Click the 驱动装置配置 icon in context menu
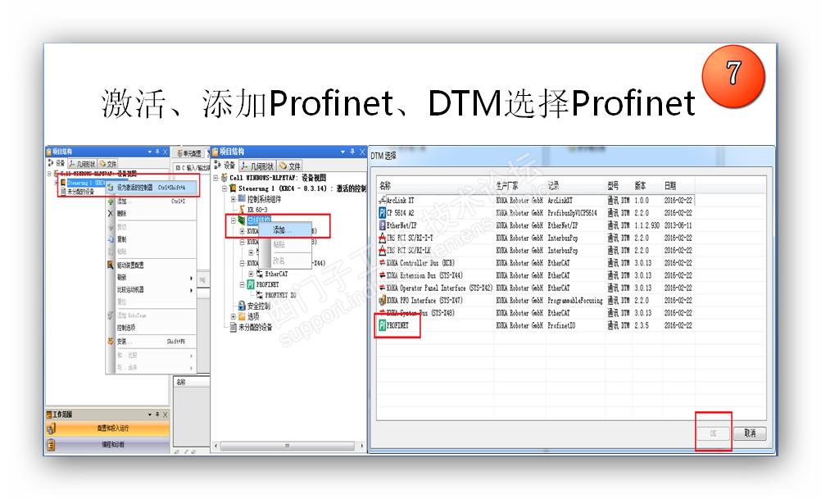This screenshot has height=499, width=821. point(111,265)
